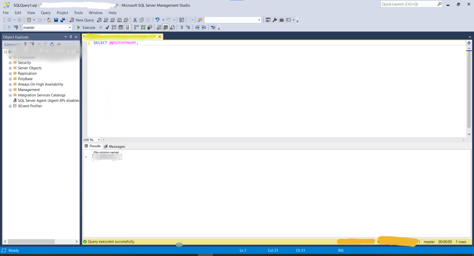
Task: Toggle auto-hide pin on Object Explorer
Action: [x=70, y=37]
